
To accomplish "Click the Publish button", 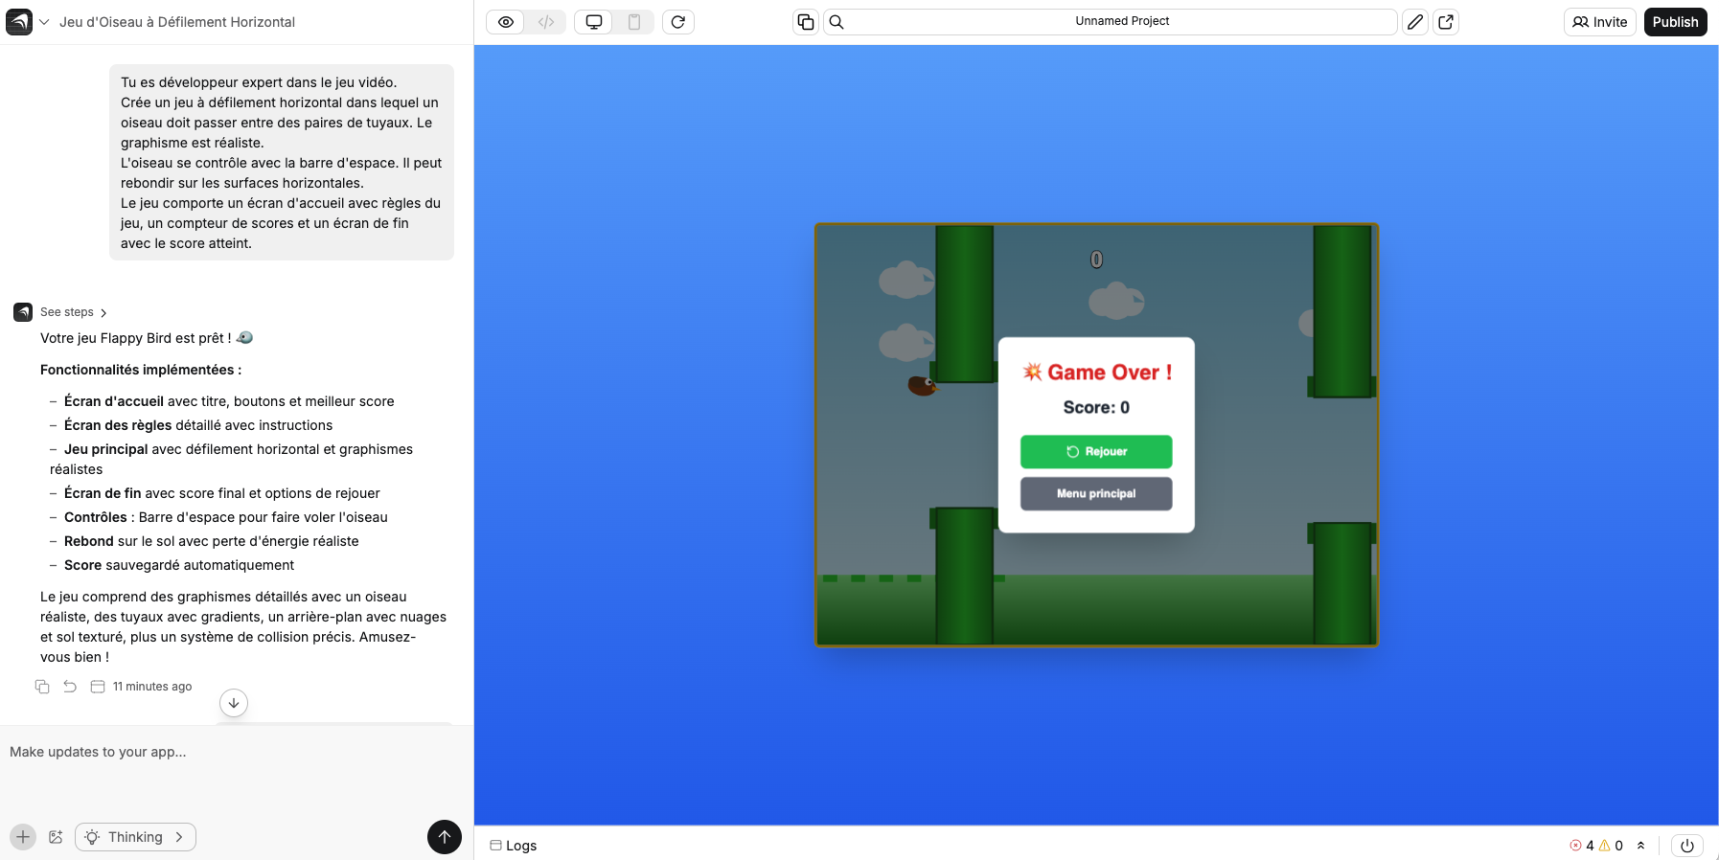I will click(x=1674, y=22).
